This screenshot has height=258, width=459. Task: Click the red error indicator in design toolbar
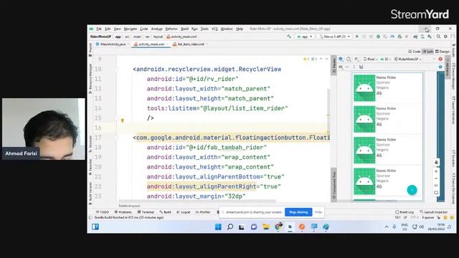[440, 59]
